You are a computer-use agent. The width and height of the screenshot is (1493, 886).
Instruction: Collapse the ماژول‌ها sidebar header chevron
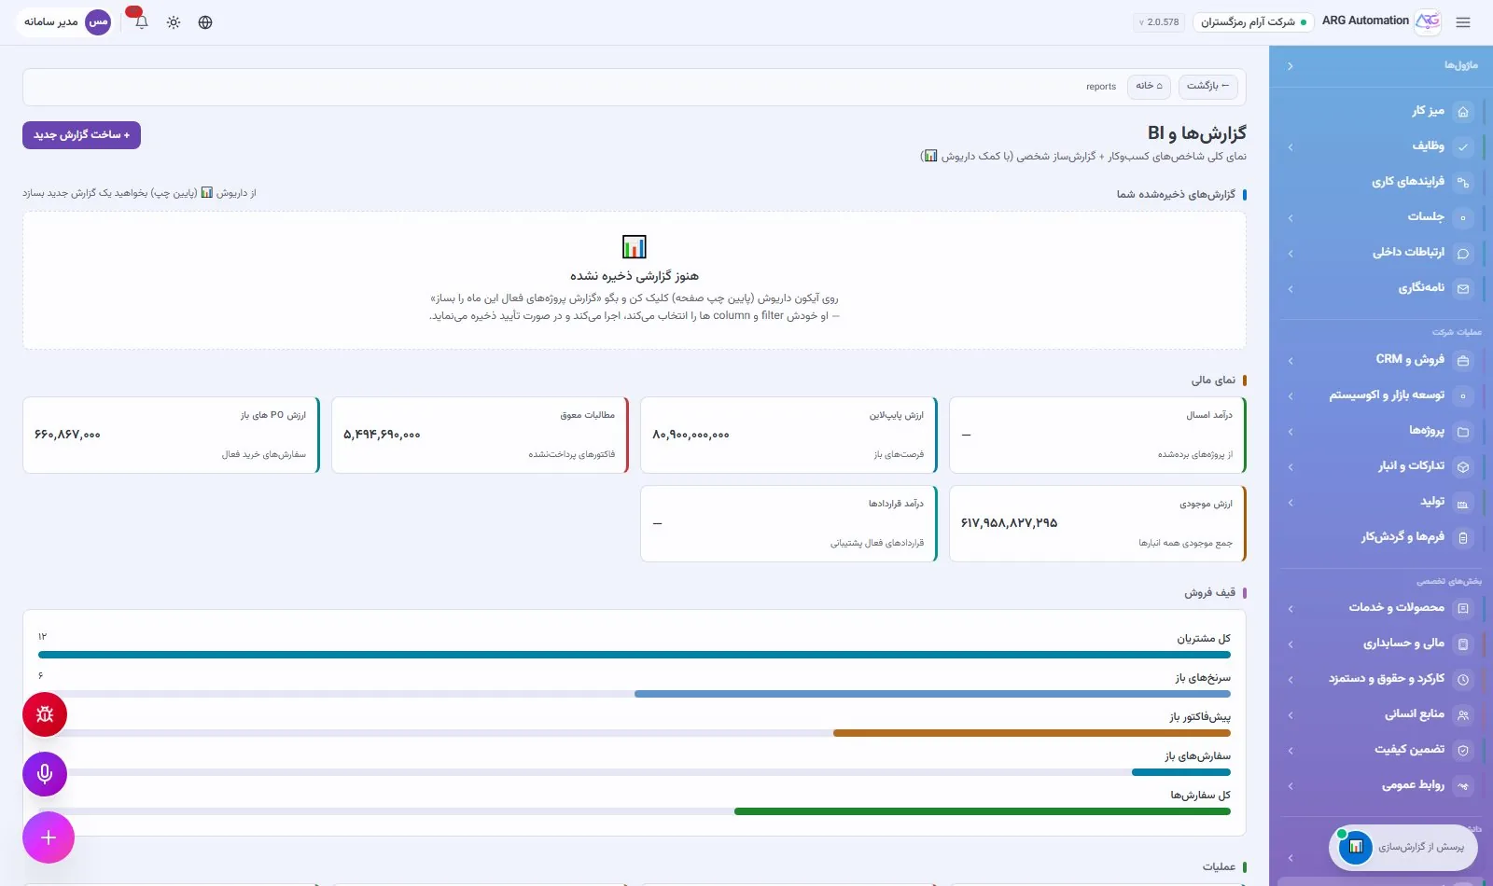[x=1290, y=66]
